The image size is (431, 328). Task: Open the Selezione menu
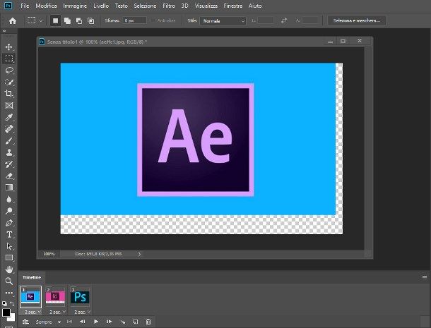(145, 6)
